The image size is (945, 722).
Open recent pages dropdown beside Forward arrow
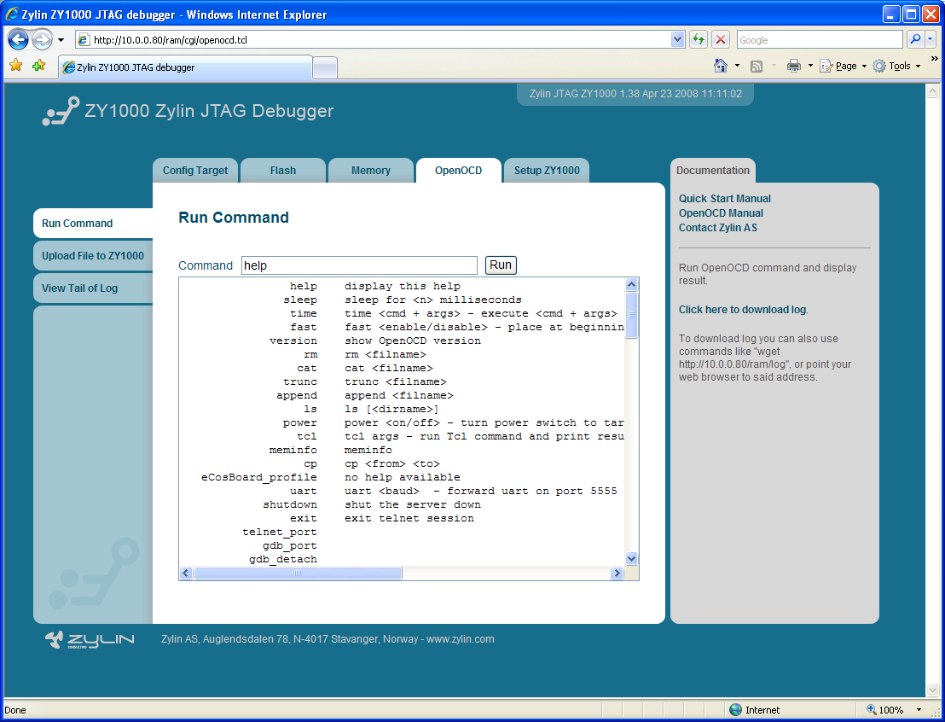coord(61,40)
